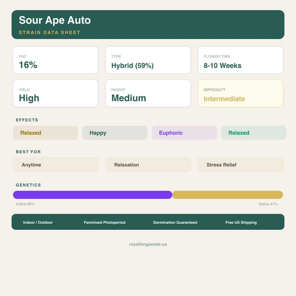Choose the Stress Relief chip

pos(240,164)
